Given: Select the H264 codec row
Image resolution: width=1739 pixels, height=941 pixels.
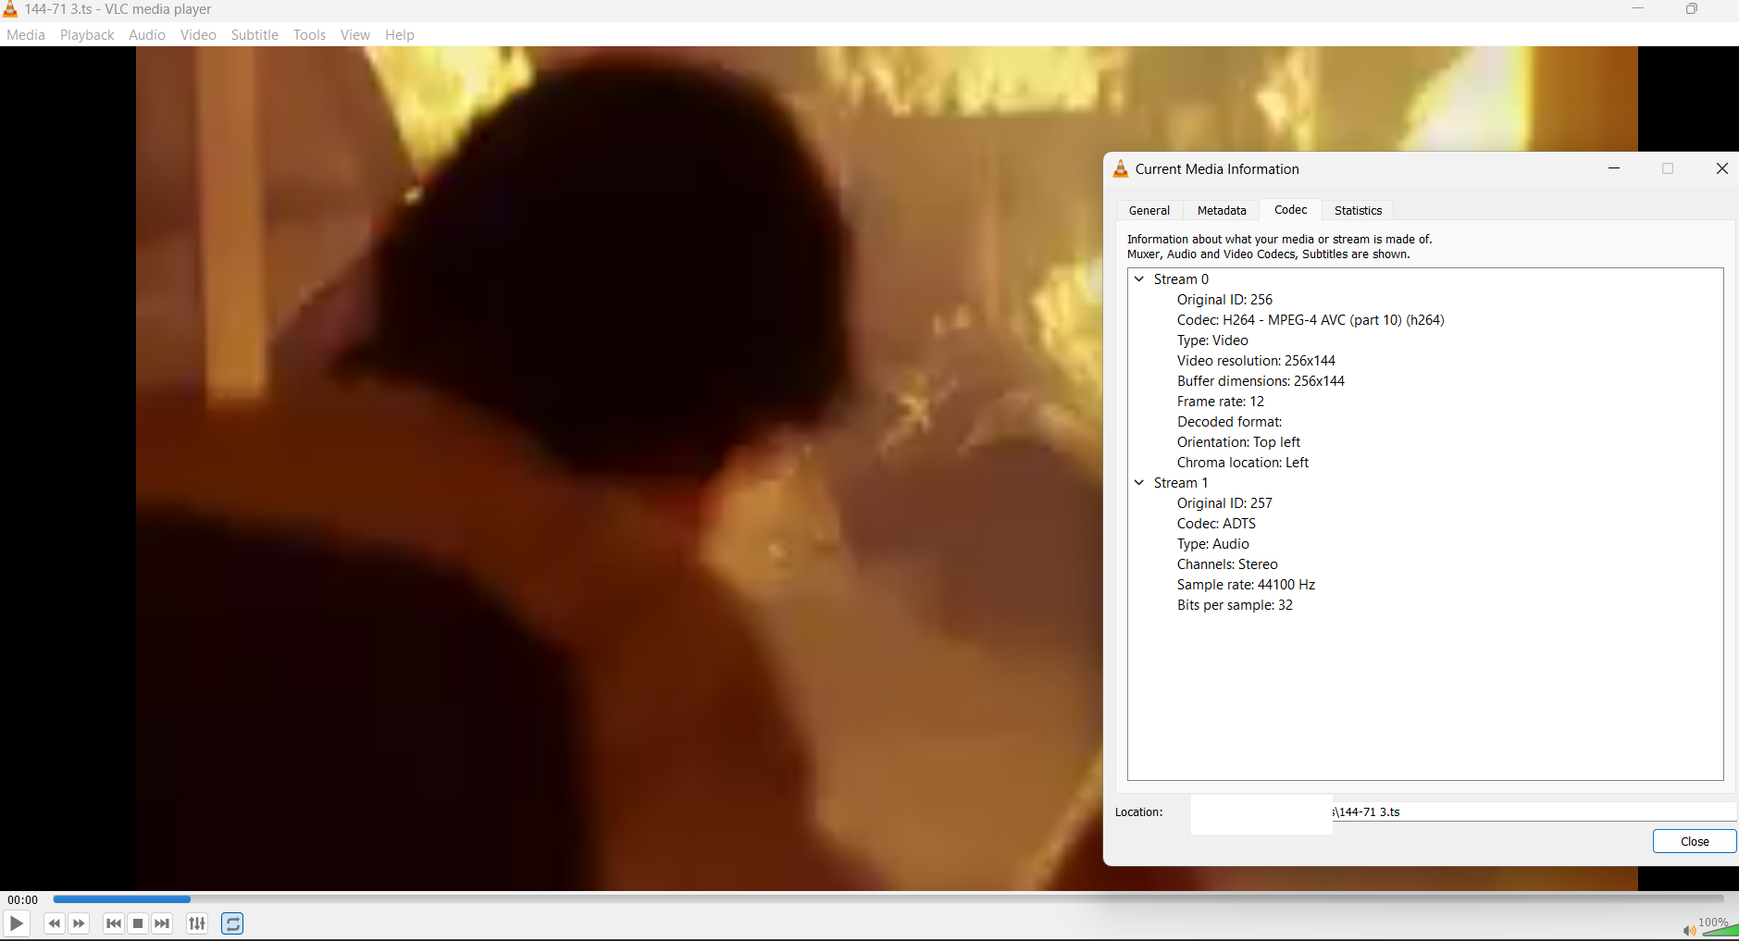Looking at the screenshot, I should 1310,320.
